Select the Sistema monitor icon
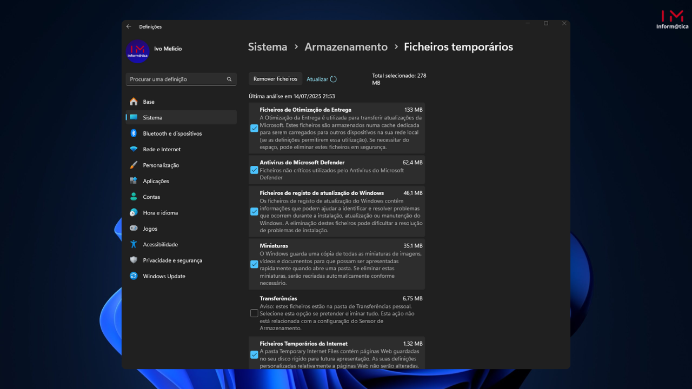Screen dimensions: 692x389 click(134, 117)
